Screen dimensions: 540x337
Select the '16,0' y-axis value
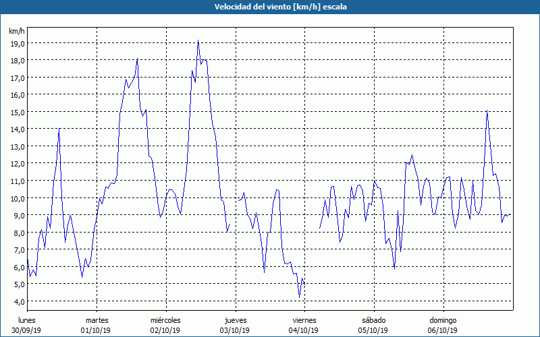click(x=18, y=95)
